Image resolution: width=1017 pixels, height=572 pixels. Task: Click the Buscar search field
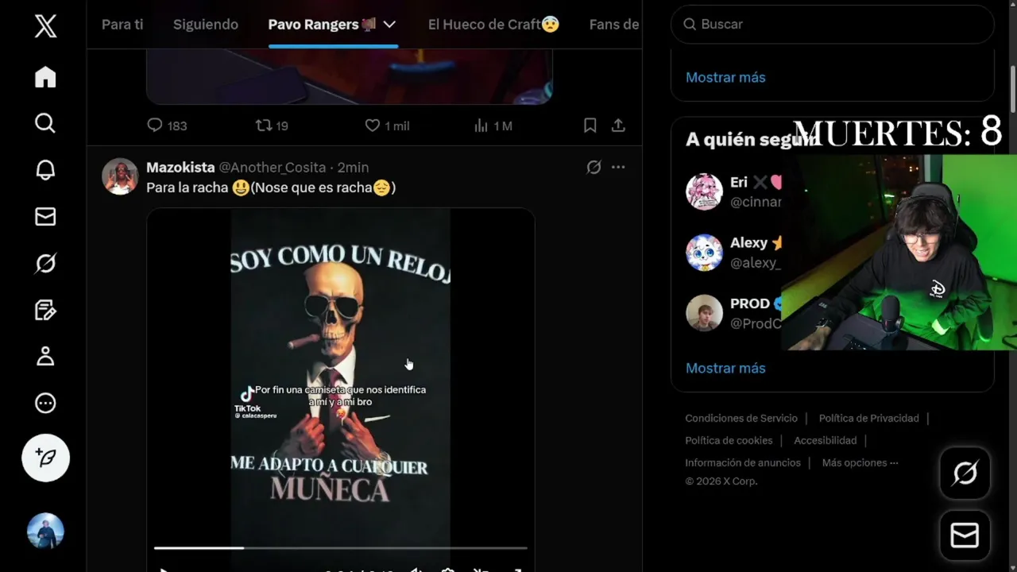tap(833, 25)
